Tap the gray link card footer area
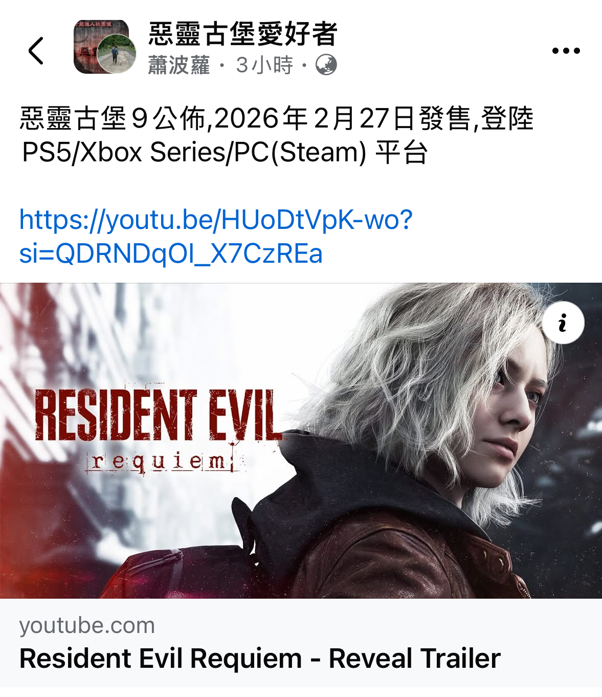This screenshot has height=697, width=602. click(x=301, y=643)
